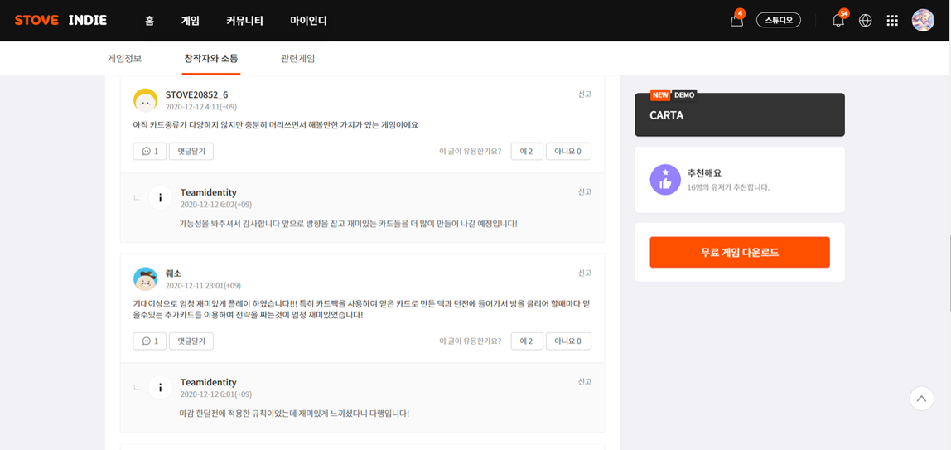Vote 예 on 뤠소's post
This screenshot has width=951, height=450.
pyautogui.click(x=527, y=341)
